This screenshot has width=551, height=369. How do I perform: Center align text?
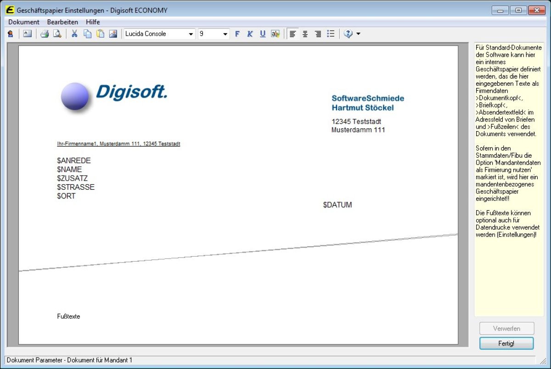tap(305, 34)
